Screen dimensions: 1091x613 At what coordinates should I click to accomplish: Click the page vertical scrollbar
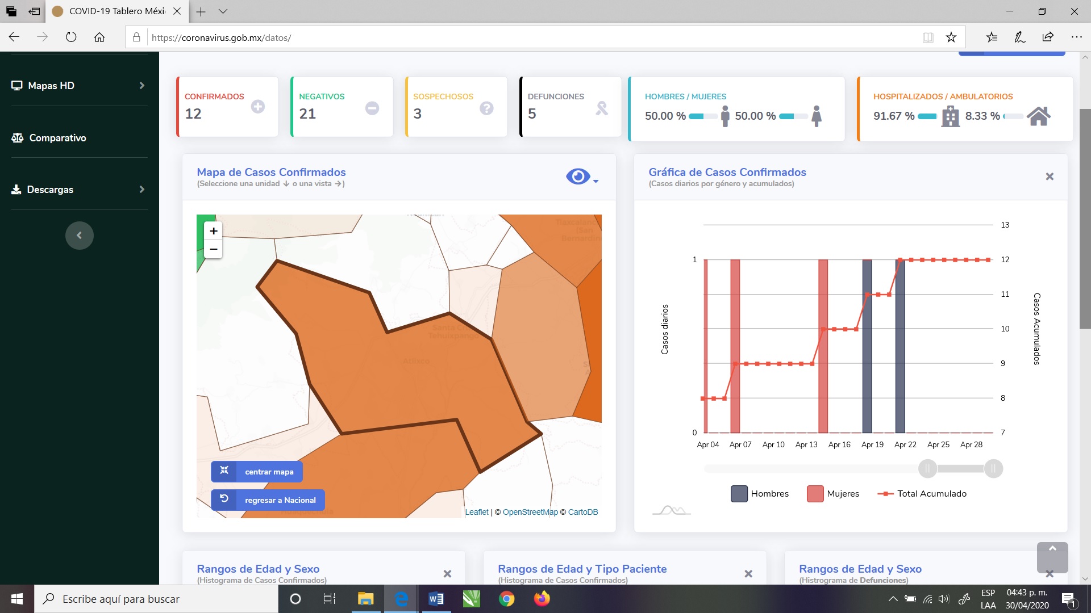pyautogui.click(x=1085, y=219)
